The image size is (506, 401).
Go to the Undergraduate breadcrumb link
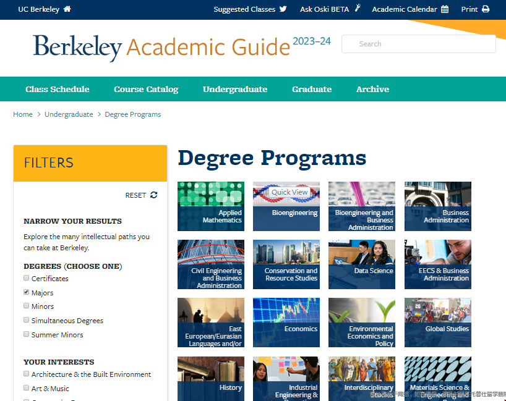[x=69, y=114]
